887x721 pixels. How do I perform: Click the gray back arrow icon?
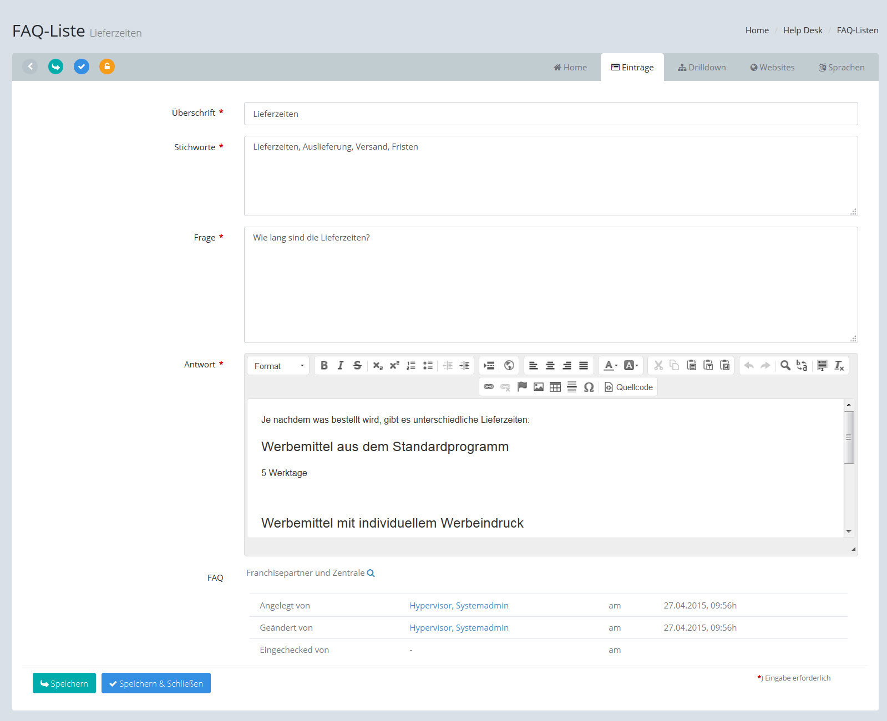point(30,67)
